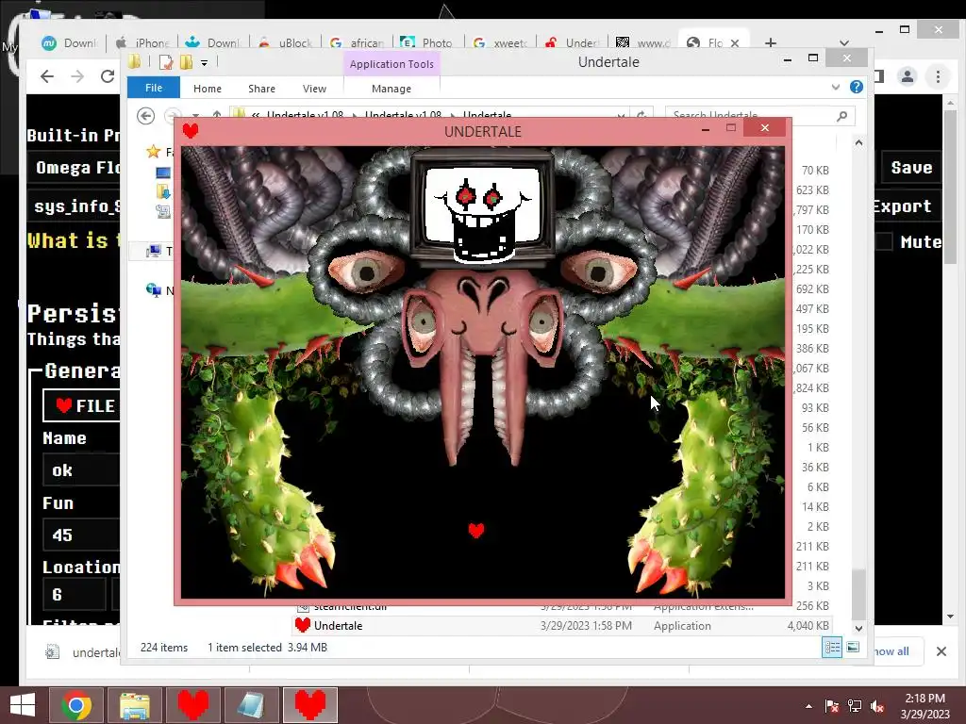Click the Favorites star in navigation pane
The height and width of the screenshot is (724, 966).
pos(154,152)
